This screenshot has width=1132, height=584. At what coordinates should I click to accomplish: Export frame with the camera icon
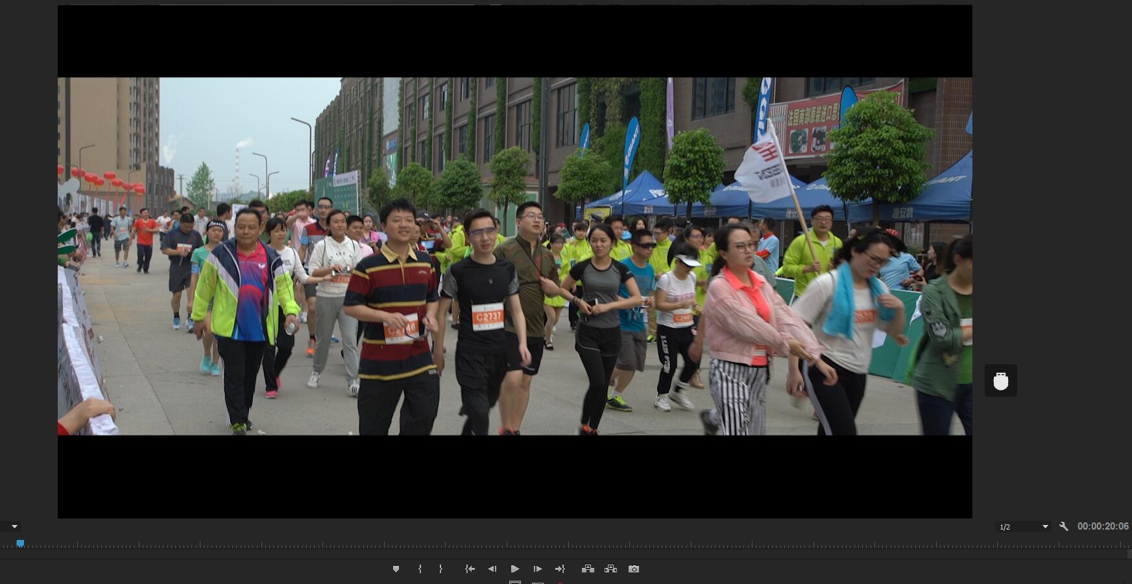pos(634,569)
